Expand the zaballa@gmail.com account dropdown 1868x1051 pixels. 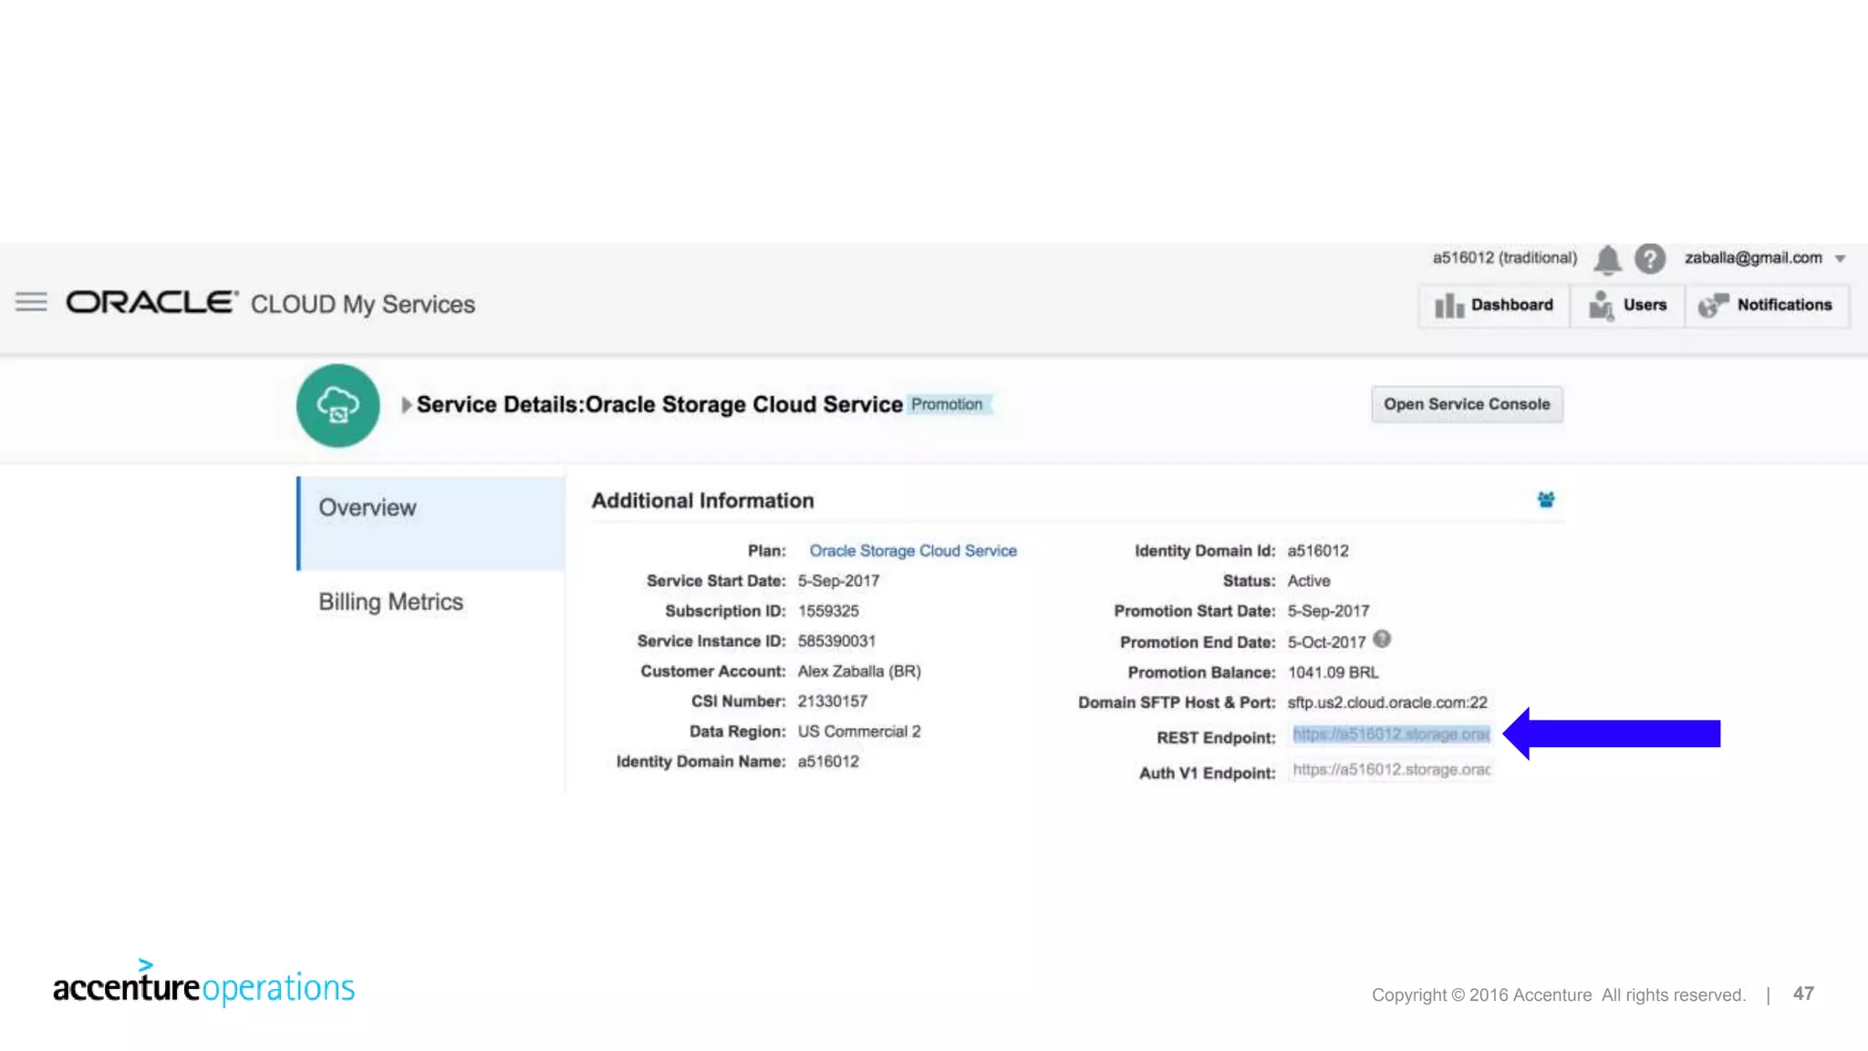pos(1840,259)
